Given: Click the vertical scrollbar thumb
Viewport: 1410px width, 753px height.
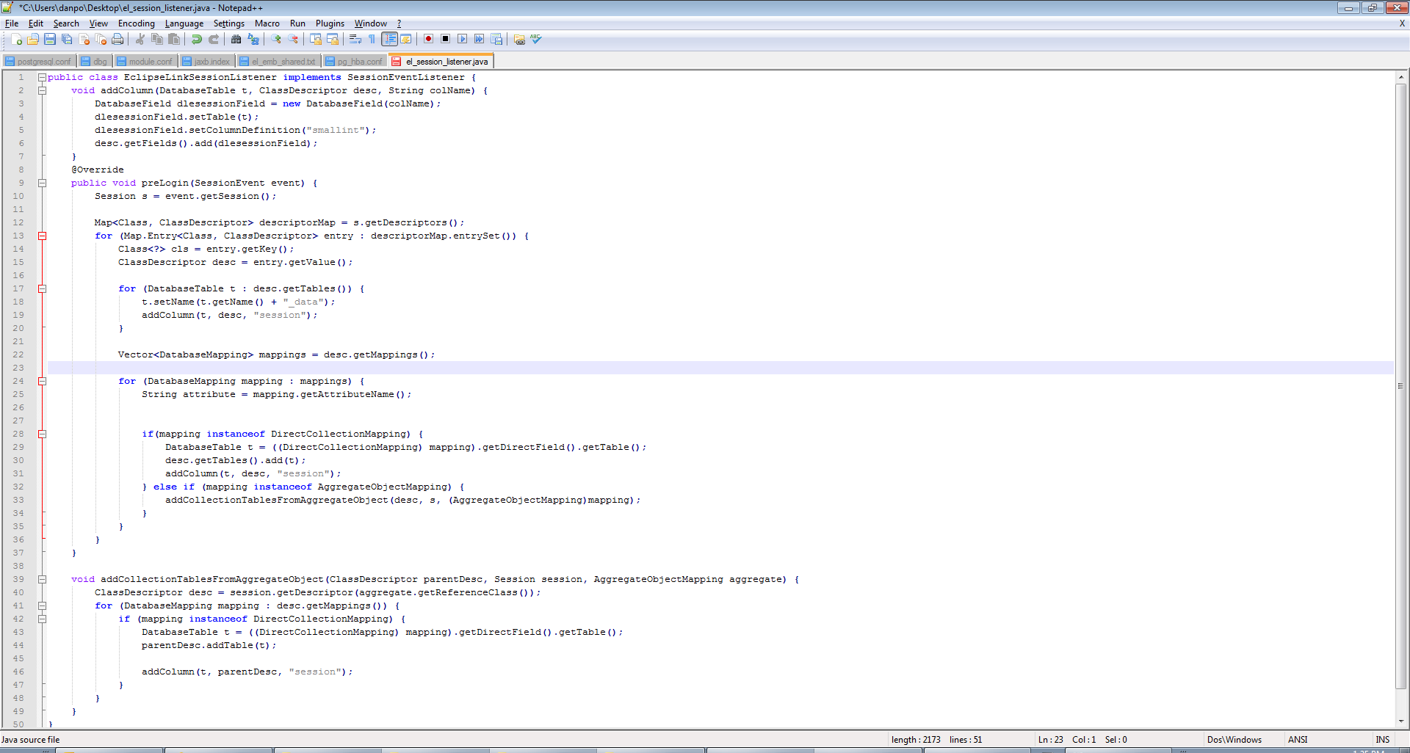Looking at the screenshot, I should click(x=1401, y=386).
